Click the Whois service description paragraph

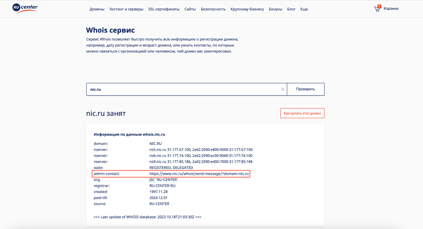(162, 45)
